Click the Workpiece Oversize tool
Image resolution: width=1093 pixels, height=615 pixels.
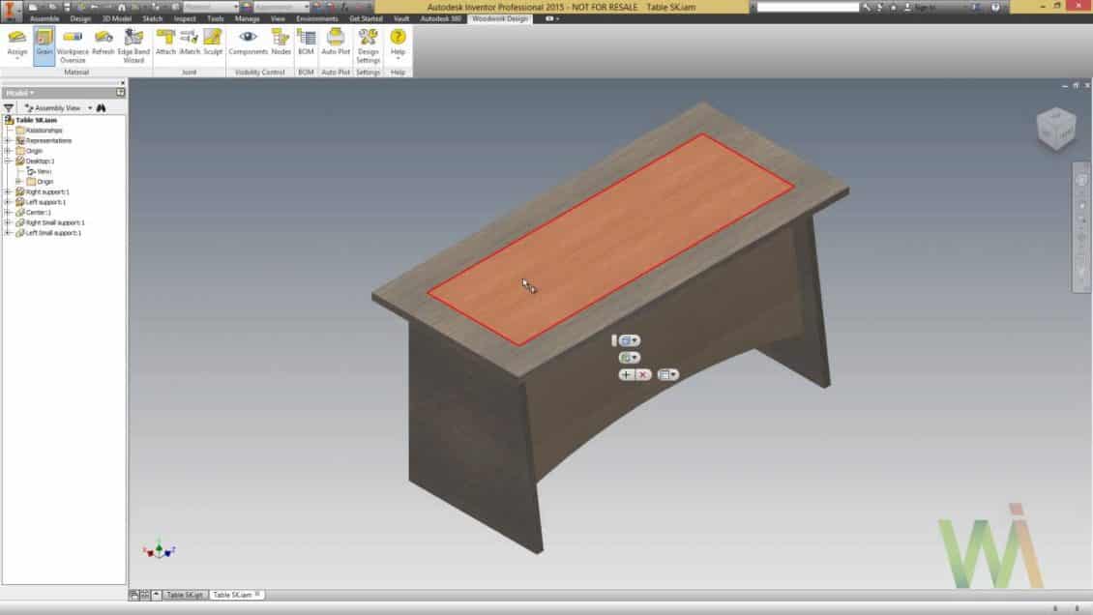(70, 44)
